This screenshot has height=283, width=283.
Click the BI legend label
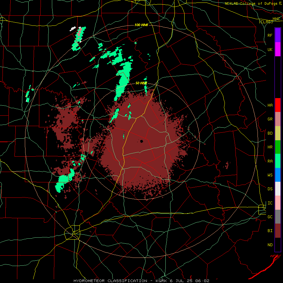[270, 231]
